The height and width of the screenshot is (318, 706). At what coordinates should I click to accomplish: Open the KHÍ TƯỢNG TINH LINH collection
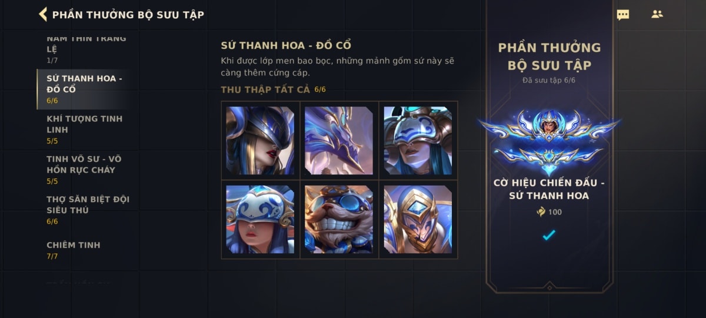coord(84,130)
